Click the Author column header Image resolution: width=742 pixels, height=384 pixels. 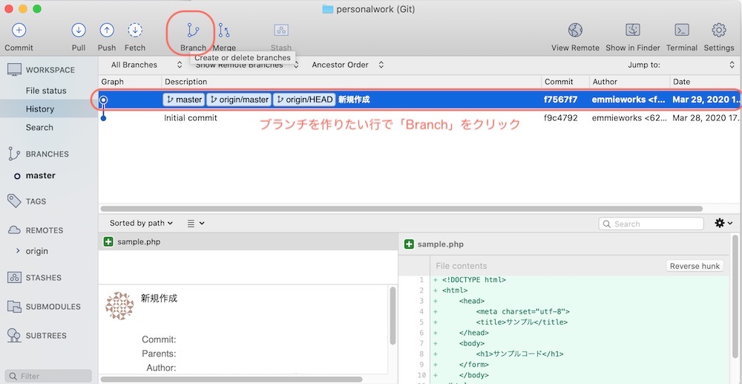click(x=630, y=82)
